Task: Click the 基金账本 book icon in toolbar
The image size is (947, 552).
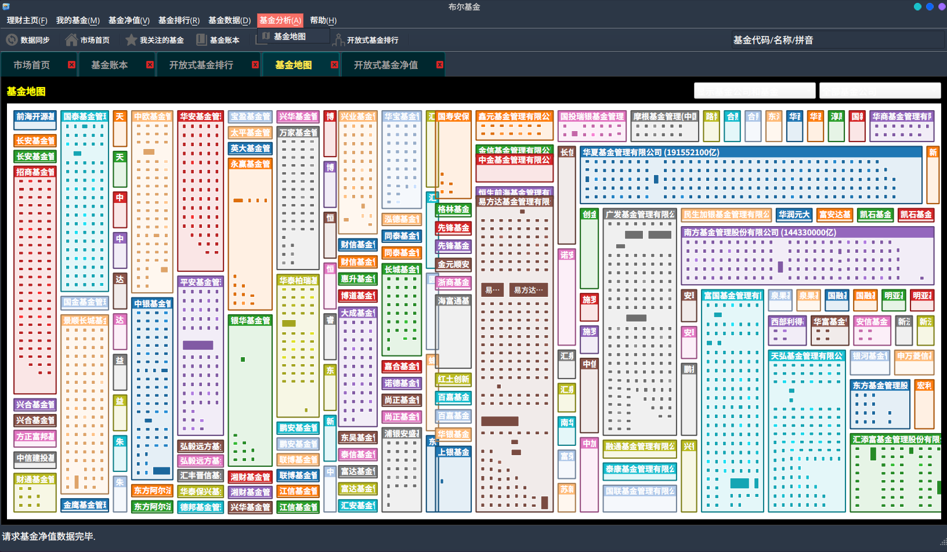Action: pos(201,40)
